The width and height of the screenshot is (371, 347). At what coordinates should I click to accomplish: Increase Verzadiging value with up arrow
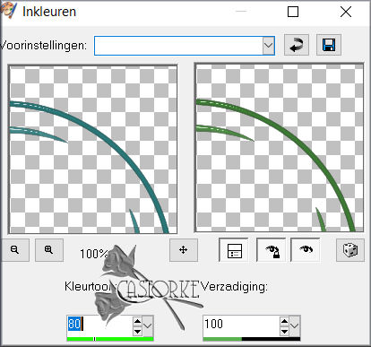(x=284, y=321)
